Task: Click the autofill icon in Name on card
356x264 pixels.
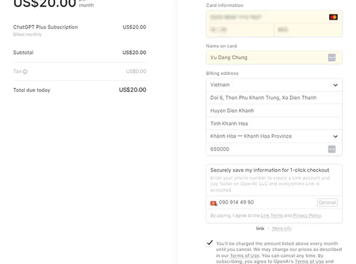Action: tap(332, 58)
